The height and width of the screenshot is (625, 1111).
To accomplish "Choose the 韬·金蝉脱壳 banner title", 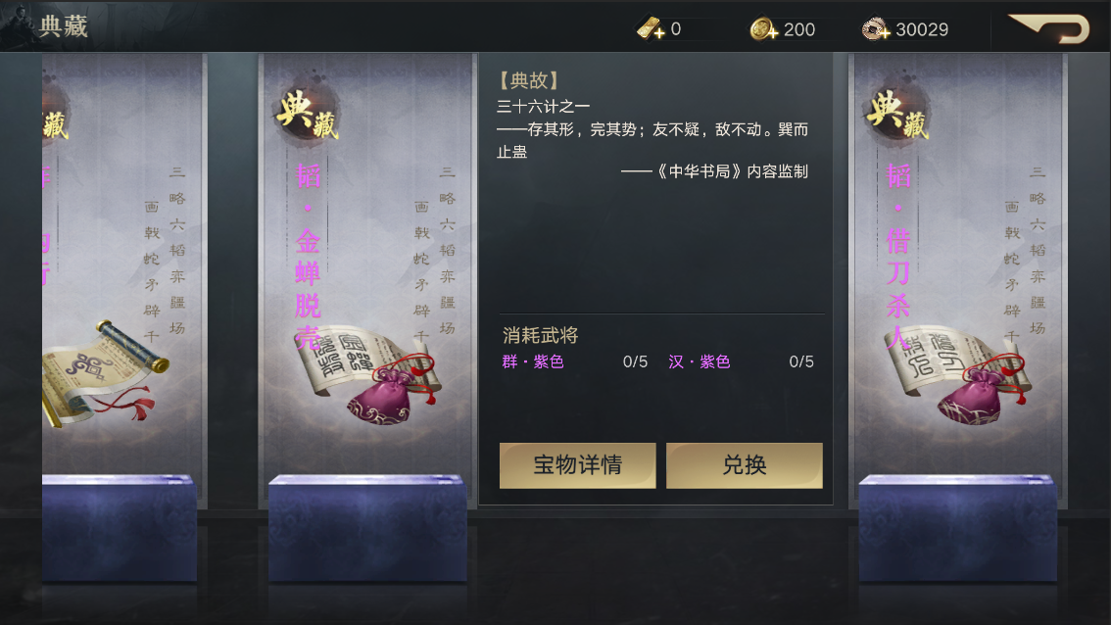I will (309, 255).
